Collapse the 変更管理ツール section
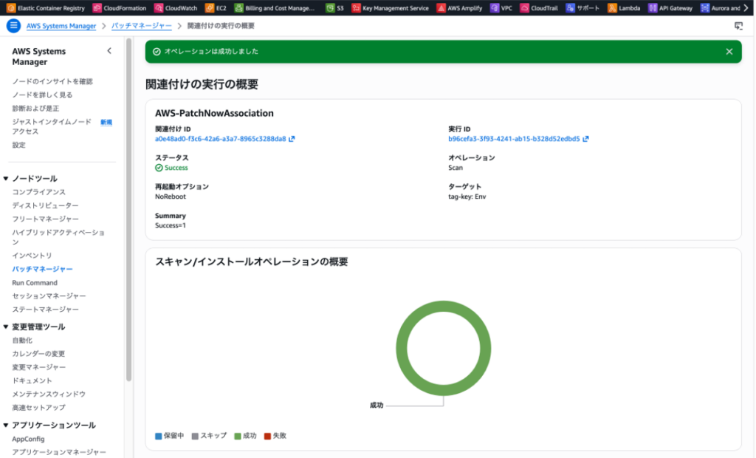Screen dimensions: 756x458 [x=6, y=327]
